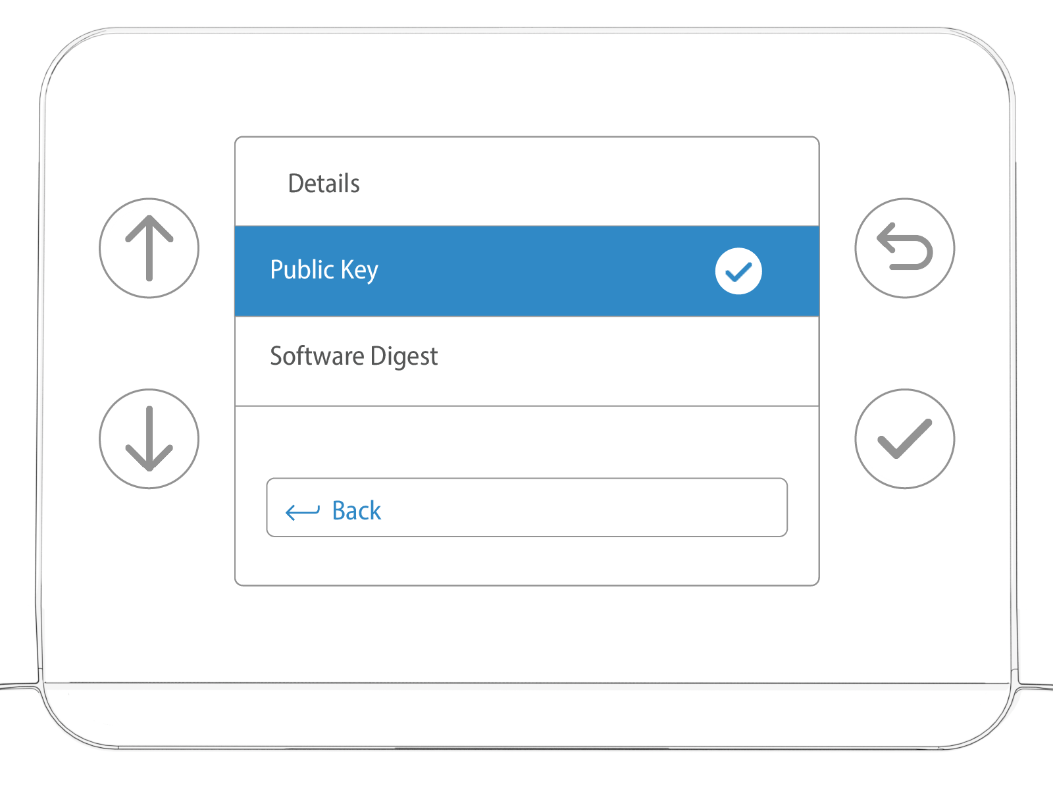Click the "Software Digest" text label
Screen dimensions: 1053x790
click(x=353, y=356)
